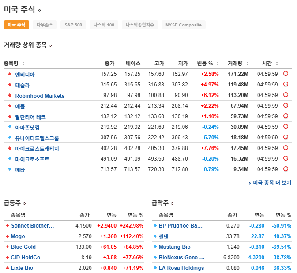Click the clock icon in the 애플 row
Viewport: 297px width, 273px height.
point(286,105)
